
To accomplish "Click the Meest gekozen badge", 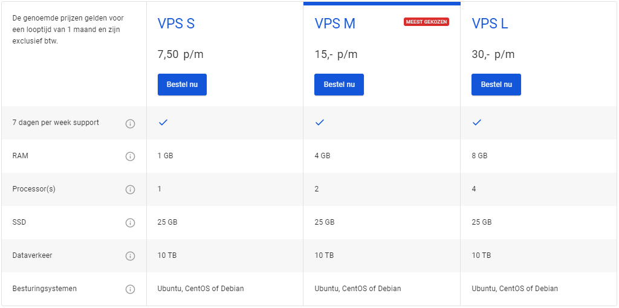I will click(426, 22).
